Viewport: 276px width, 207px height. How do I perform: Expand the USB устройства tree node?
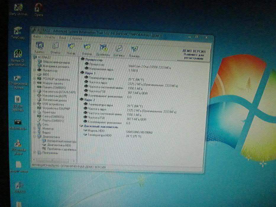click(35, 104)
